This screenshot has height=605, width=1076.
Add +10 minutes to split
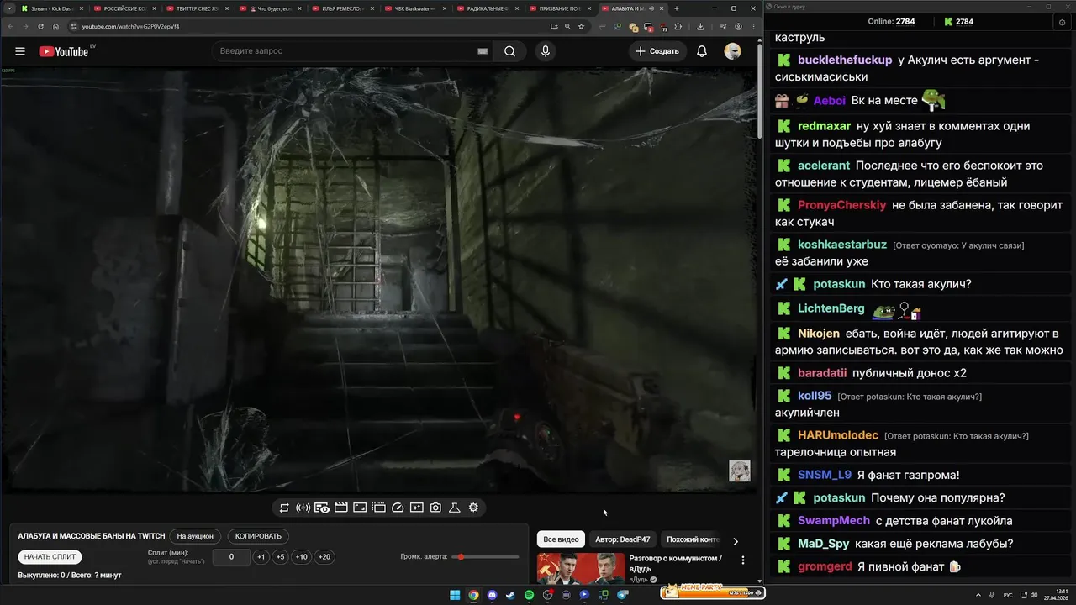pyautogui.click(x=302, y=556)
